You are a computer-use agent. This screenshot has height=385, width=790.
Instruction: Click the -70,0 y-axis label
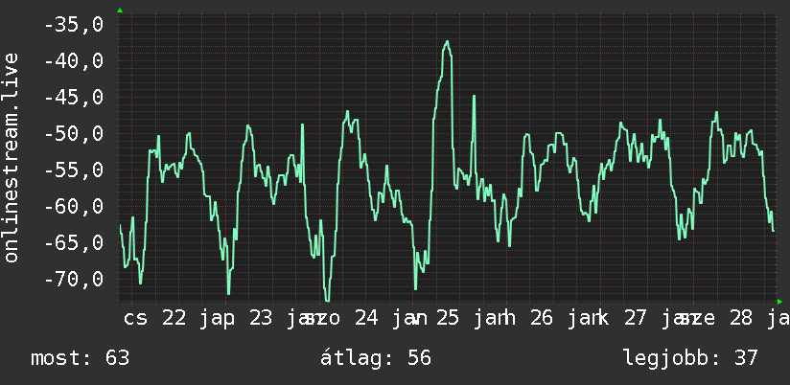click(x=74, y=280)
